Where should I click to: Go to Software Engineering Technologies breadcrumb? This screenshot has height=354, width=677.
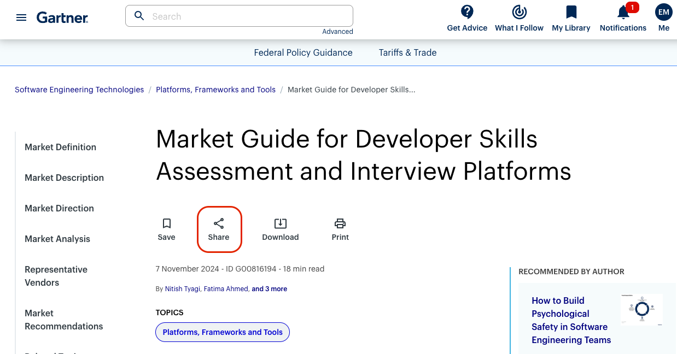79,90
